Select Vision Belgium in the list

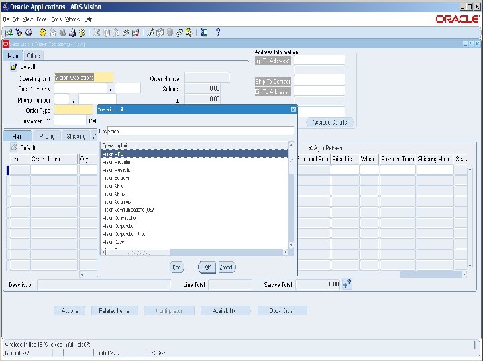click(x=195, y=178)
